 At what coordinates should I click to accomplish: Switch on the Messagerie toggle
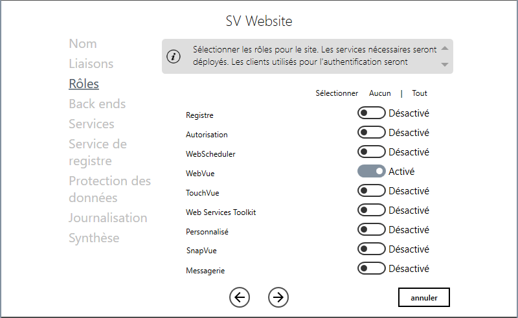(371, 268)
